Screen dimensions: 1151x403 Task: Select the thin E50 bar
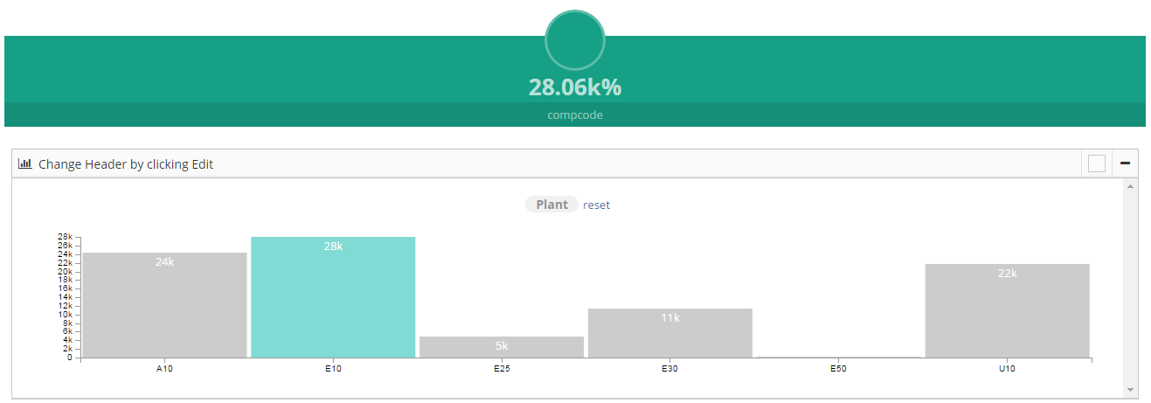click(839, 357)
